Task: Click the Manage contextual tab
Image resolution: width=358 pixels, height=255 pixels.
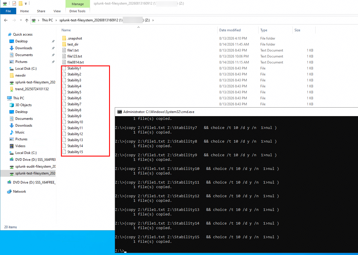Action: pos(77,4)
